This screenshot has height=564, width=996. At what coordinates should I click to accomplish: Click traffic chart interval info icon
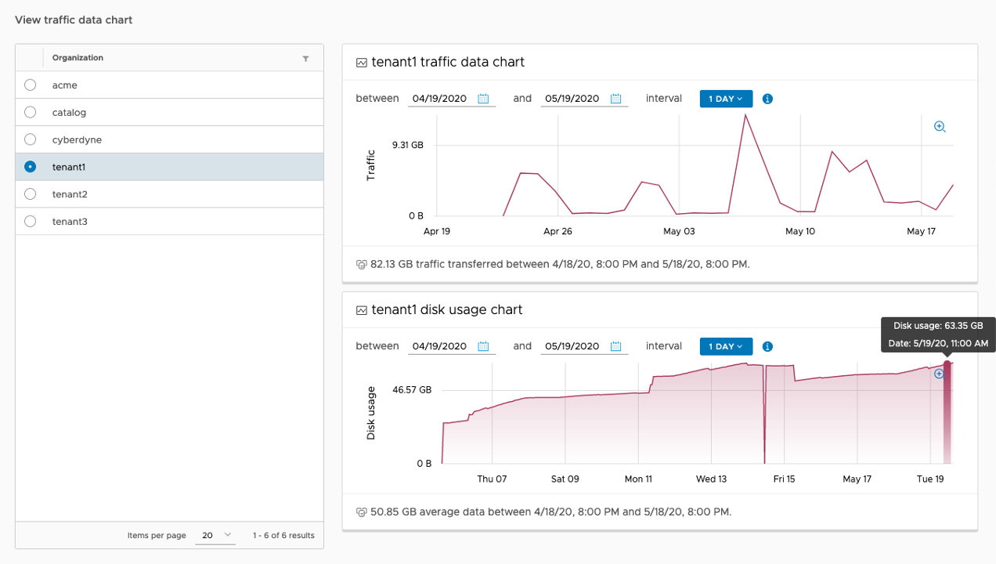pos(767,99)
